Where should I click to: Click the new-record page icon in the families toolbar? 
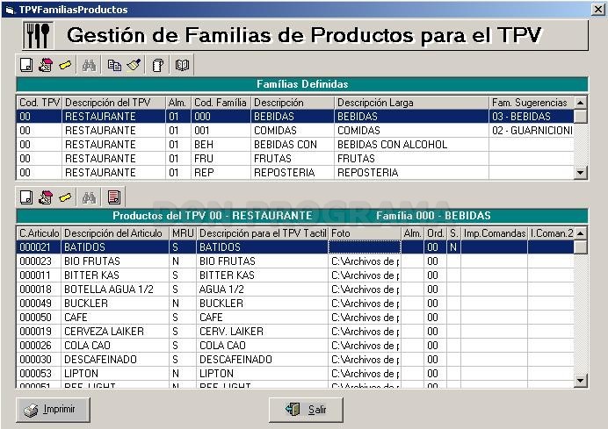coord(26,65)
